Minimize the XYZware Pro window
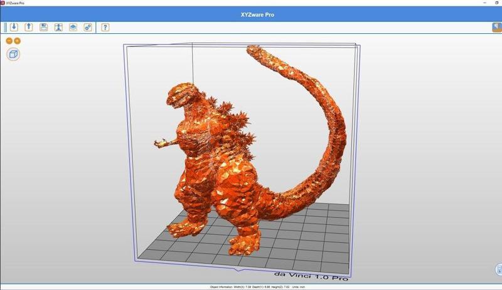502x290 pixels. coord(484,3)
